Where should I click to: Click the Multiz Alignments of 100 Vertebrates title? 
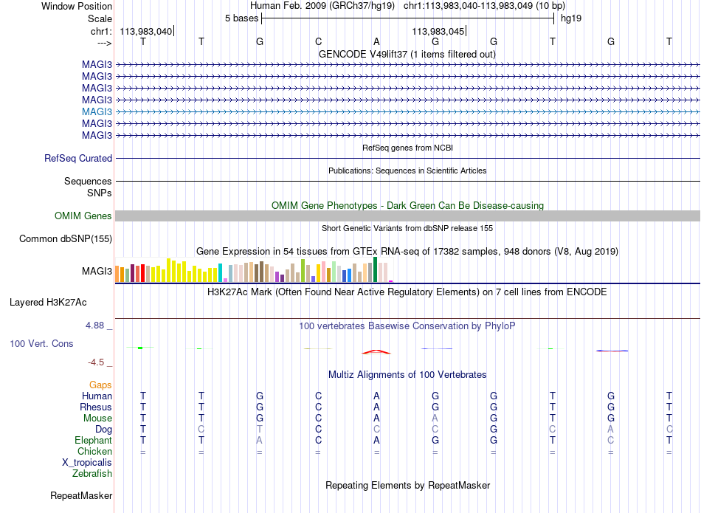point(407,375)
